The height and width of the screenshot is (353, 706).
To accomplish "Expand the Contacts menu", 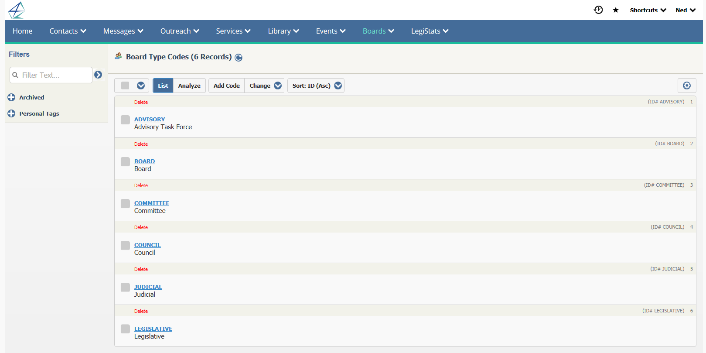I will coord(68,31).
